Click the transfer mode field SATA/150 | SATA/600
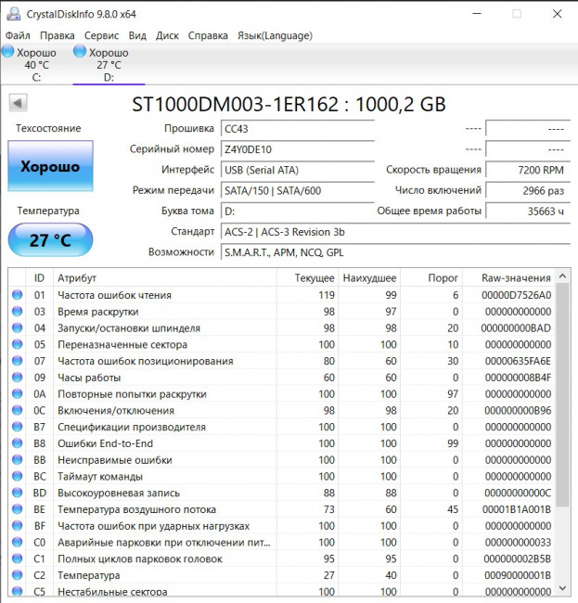 297,191
